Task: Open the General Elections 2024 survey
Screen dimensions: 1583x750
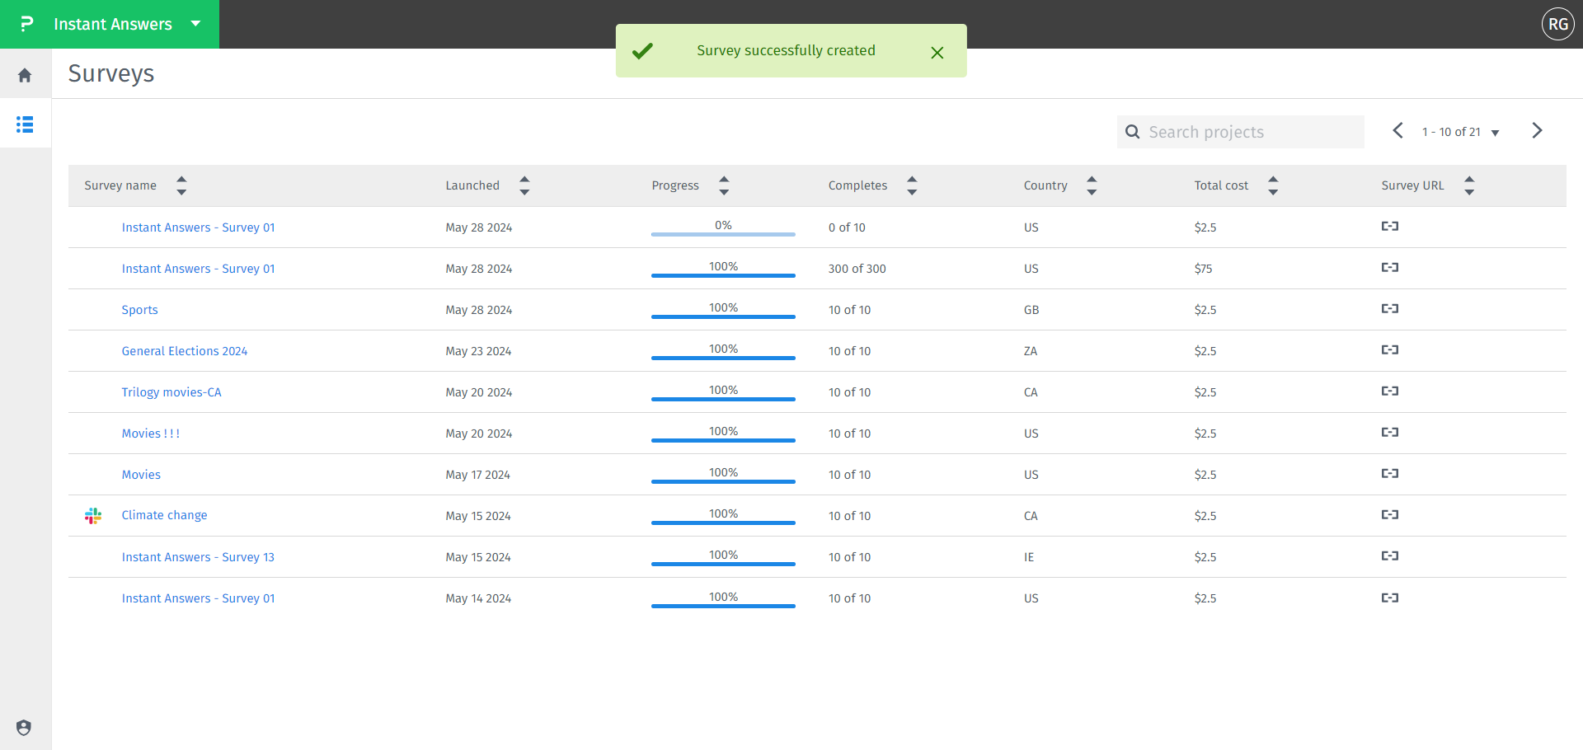Action: 185,351
